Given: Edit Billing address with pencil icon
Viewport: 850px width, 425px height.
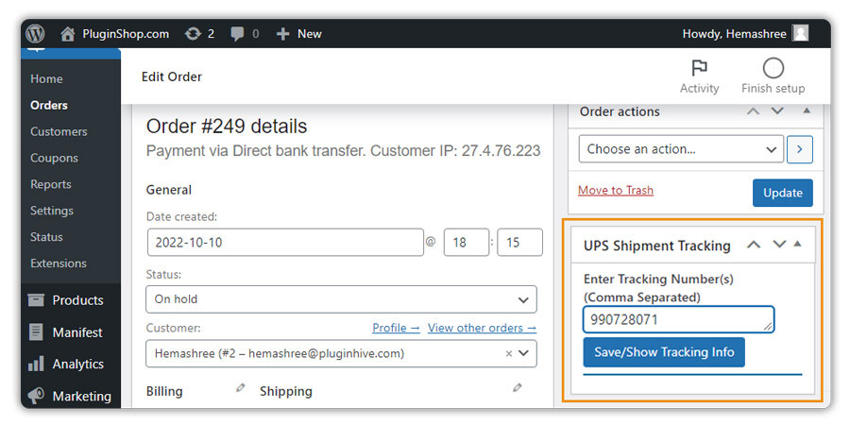Looking at the screenshot, I should [x=240, y=387].
